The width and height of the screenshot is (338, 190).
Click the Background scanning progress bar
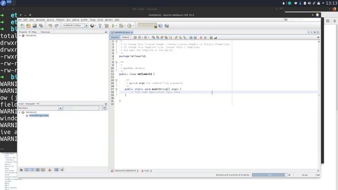(269, 175)
